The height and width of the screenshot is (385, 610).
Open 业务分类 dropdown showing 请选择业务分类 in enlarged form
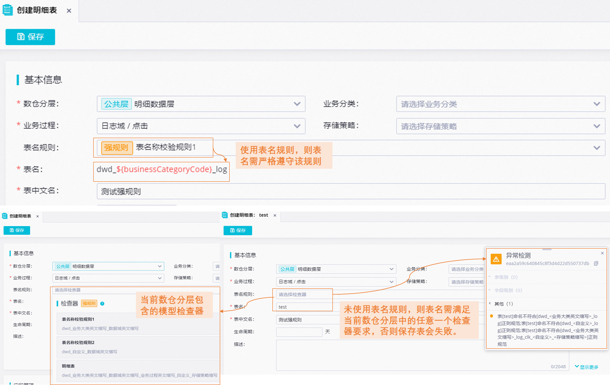click(501, 104)
